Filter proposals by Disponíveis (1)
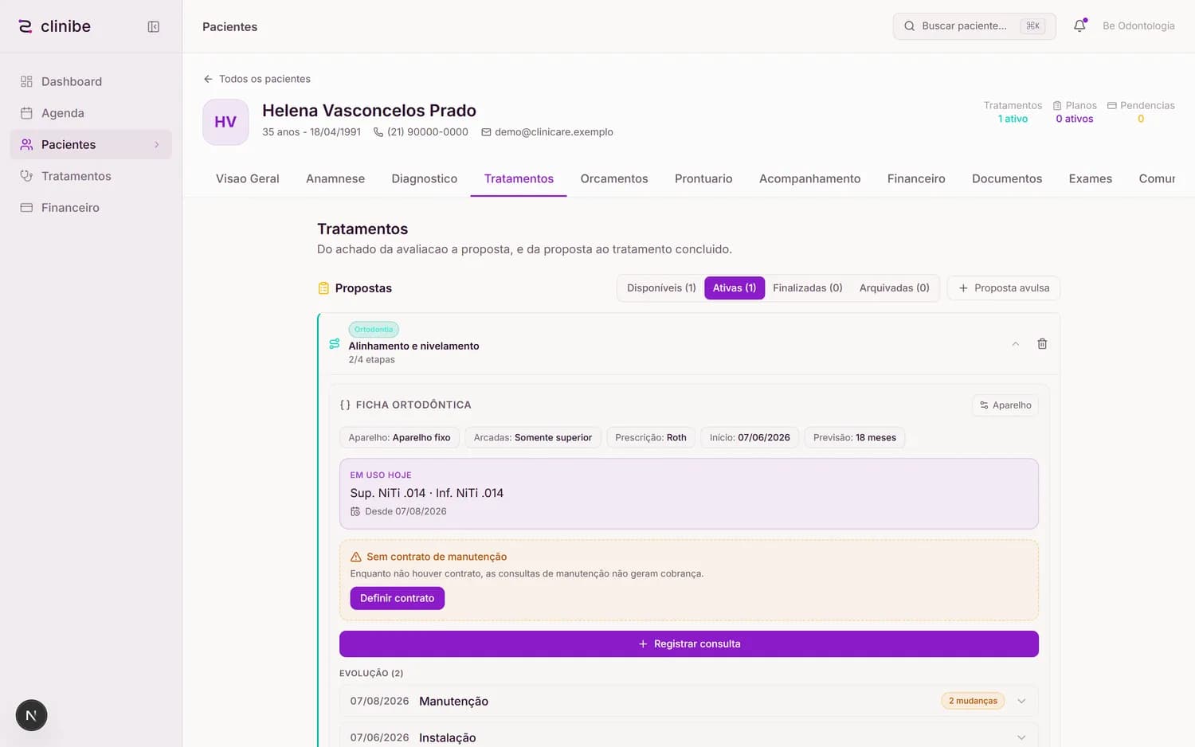 pos(661,287)
